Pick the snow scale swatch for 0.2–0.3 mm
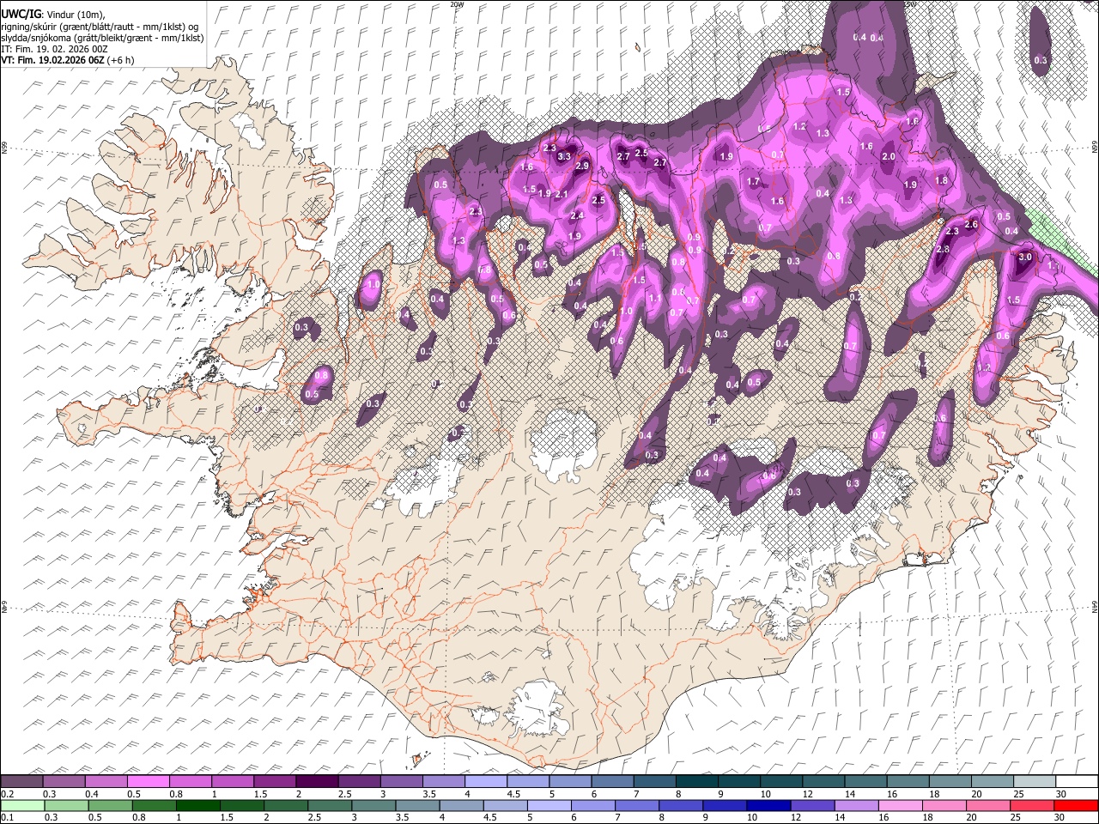This screenshot has height=824, width=1099. (x=21, y=782)
